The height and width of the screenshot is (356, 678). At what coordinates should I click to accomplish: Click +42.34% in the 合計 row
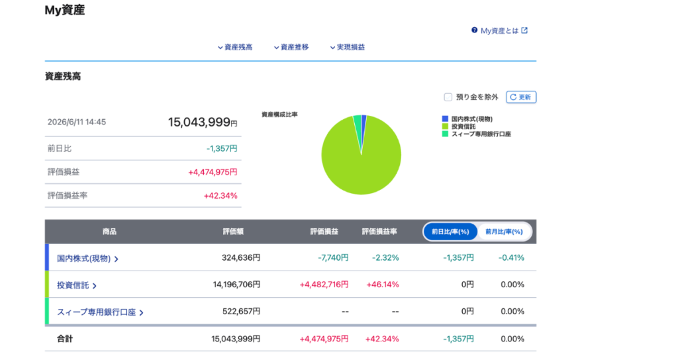[x=382, y=339]
